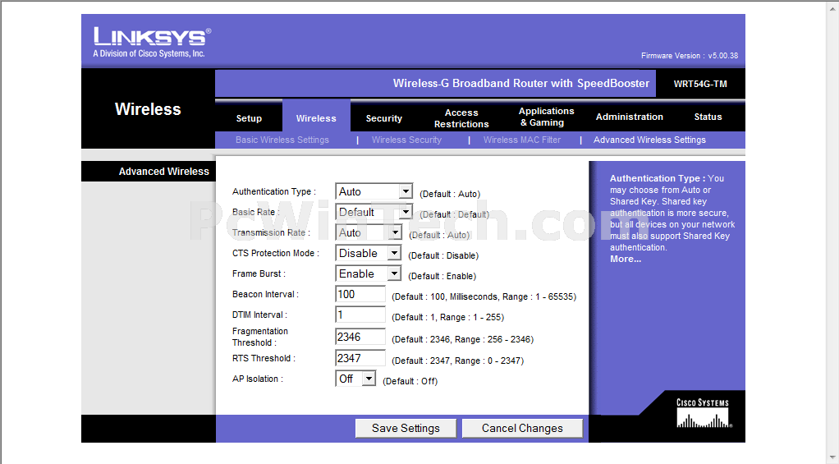Focus the Fragmentation Threshold field
Screen dimensions: 839x464
pyautogui.click(x=360, y=337)
